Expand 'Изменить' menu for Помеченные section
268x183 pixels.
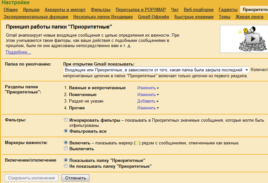pos(148,95)
